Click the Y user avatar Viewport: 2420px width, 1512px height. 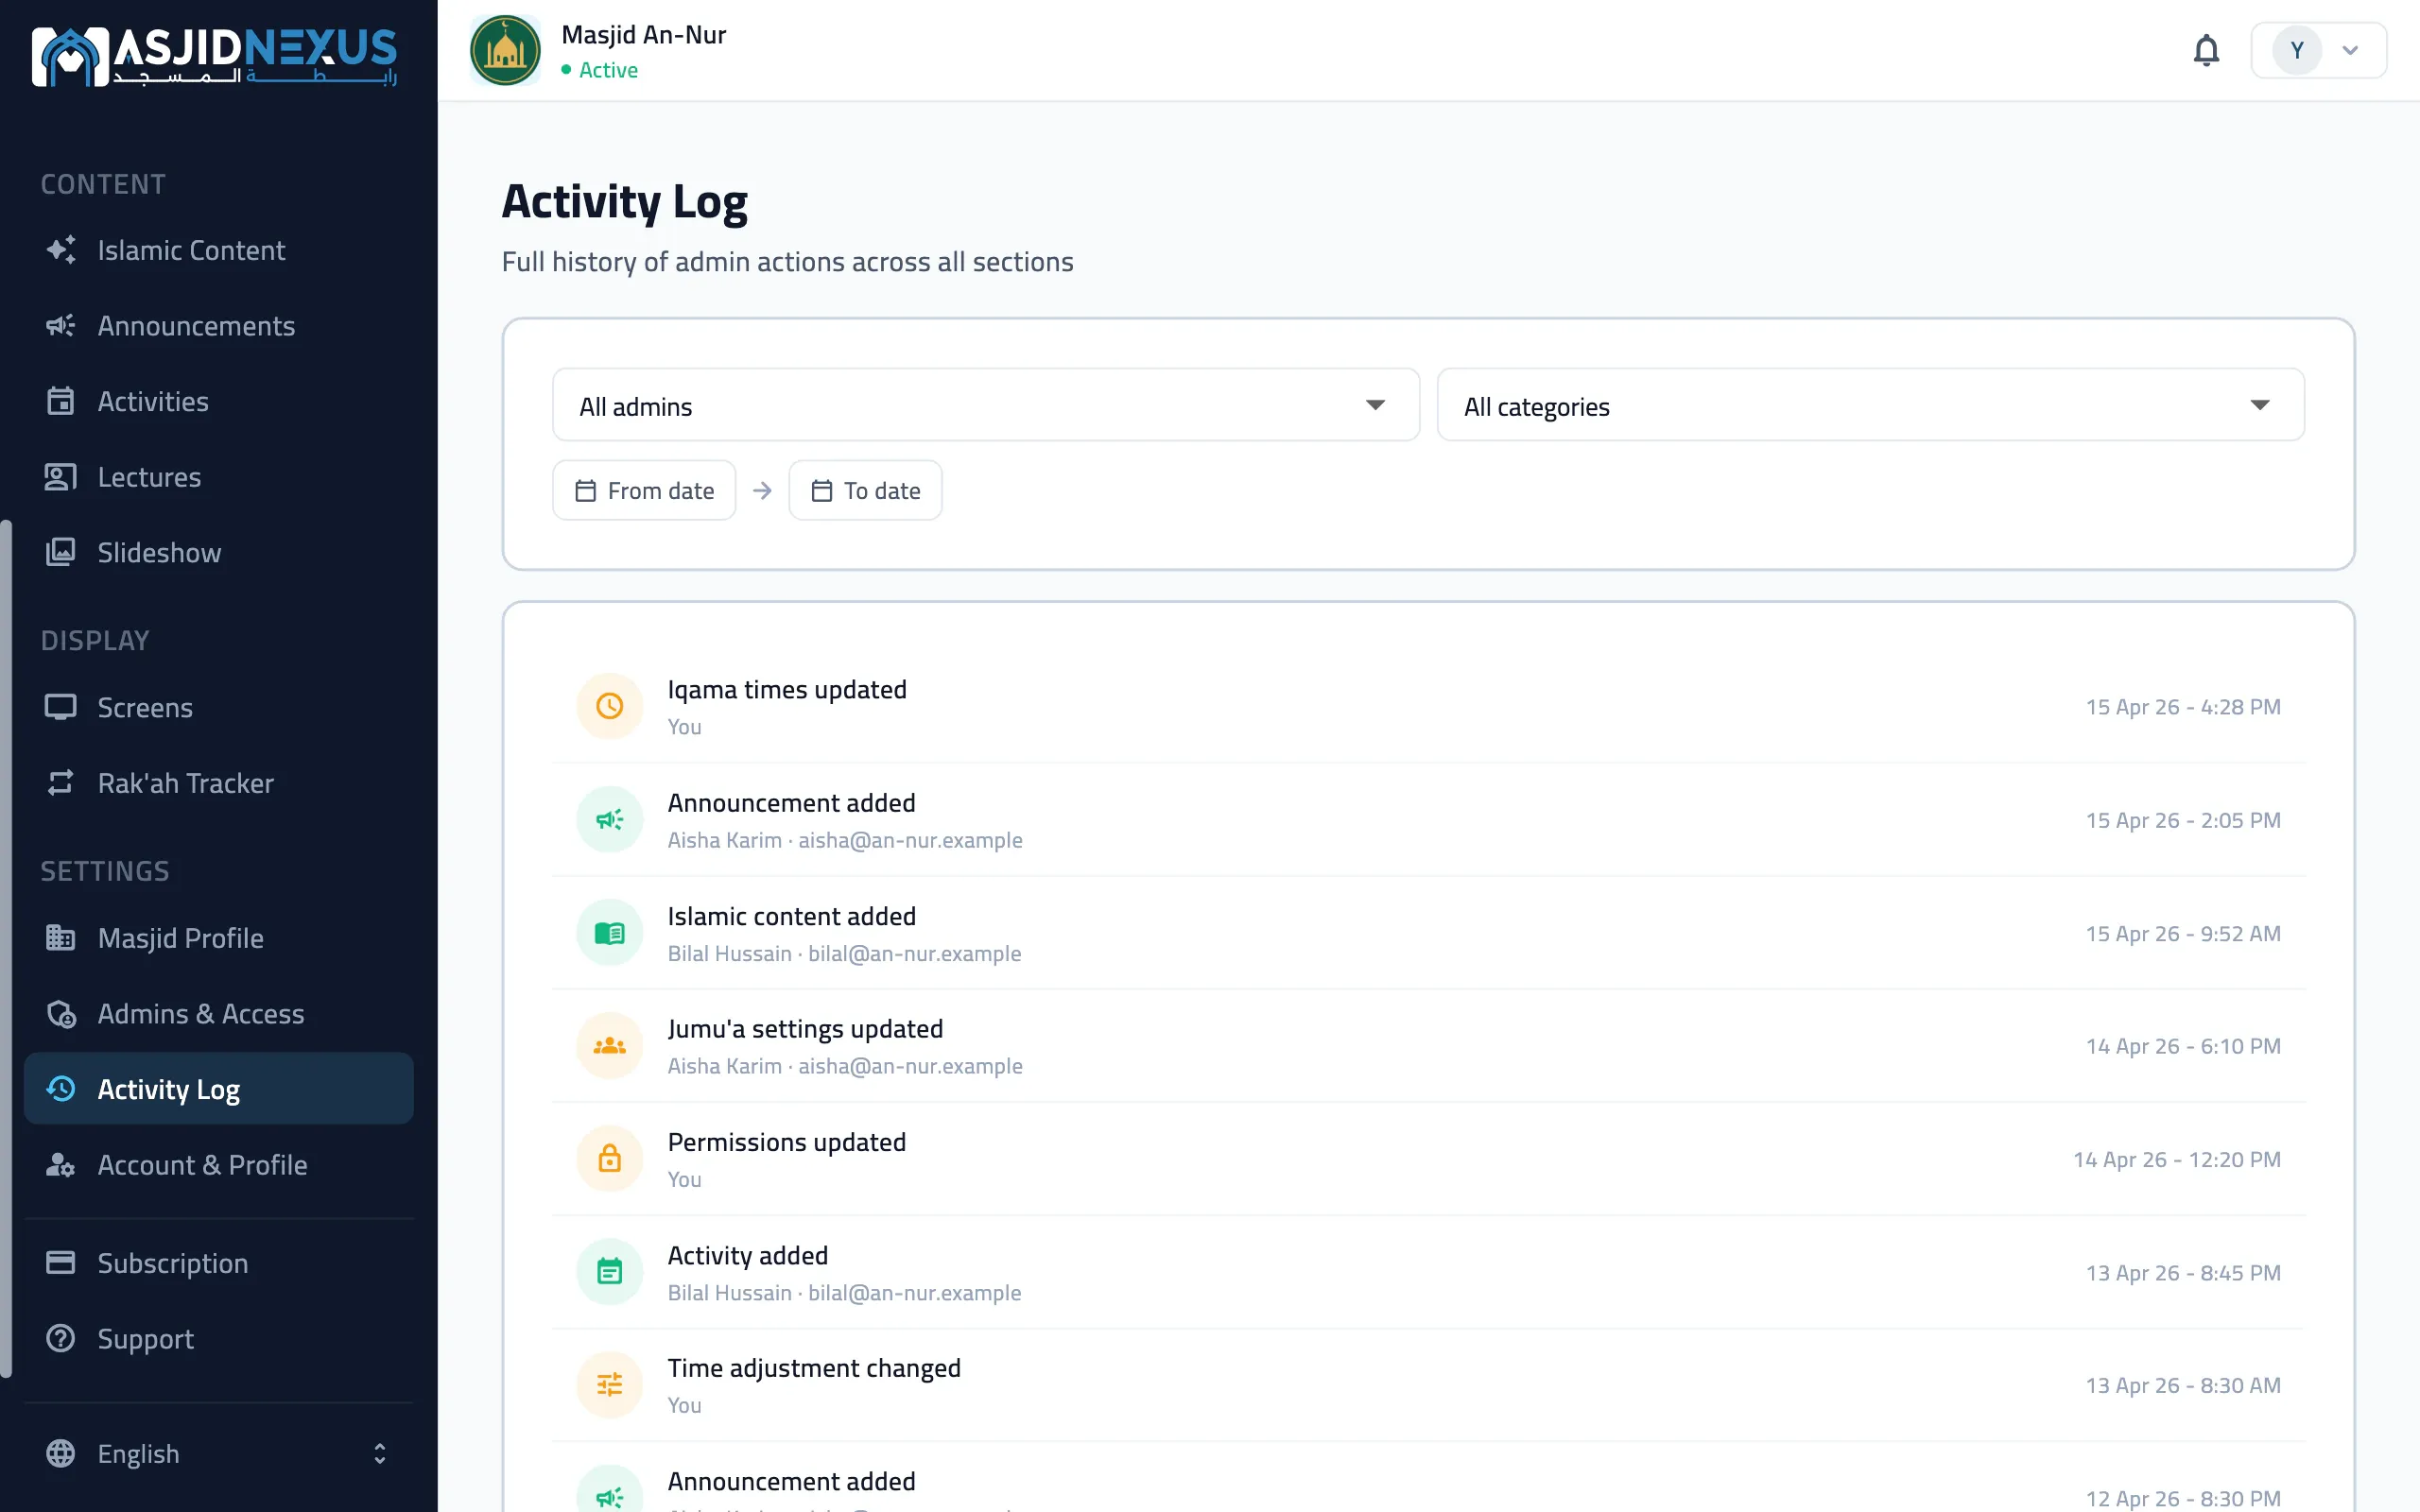click(x=2297, y=50)
